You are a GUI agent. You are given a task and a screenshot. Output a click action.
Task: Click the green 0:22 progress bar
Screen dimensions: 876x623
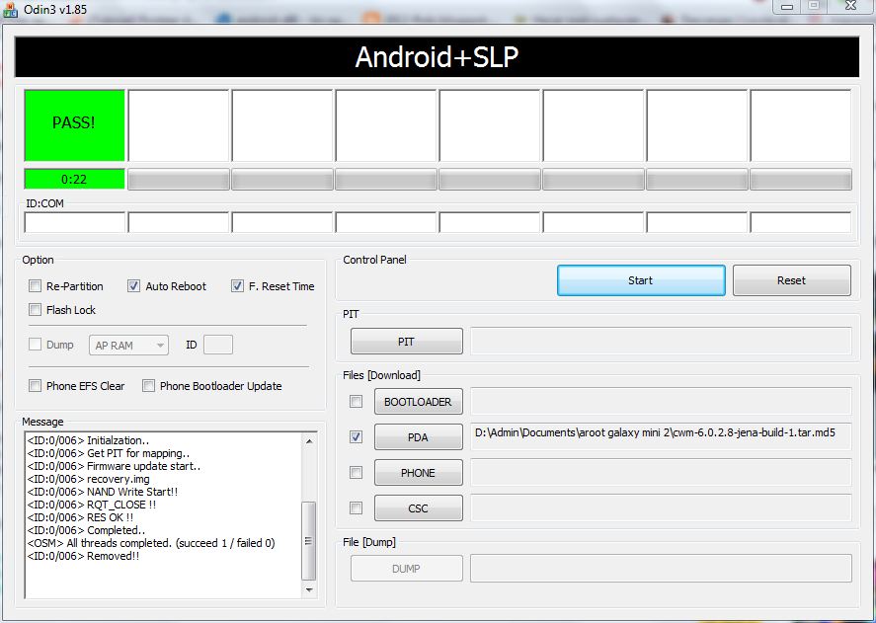click(74, 180)
